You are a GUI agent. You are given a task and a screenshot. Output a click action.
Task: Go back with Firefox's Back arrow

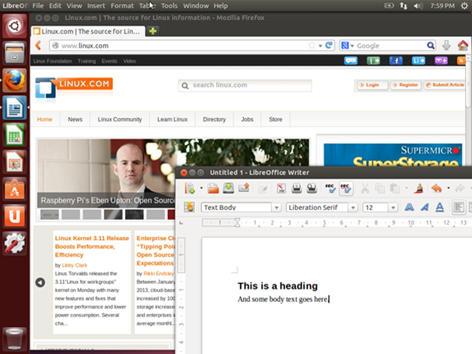pyautogui.click(x=38, y=45)
